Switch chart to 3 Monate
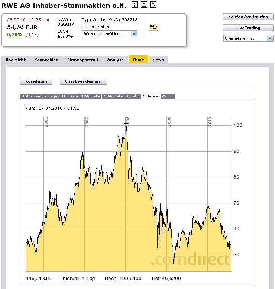 90,96
